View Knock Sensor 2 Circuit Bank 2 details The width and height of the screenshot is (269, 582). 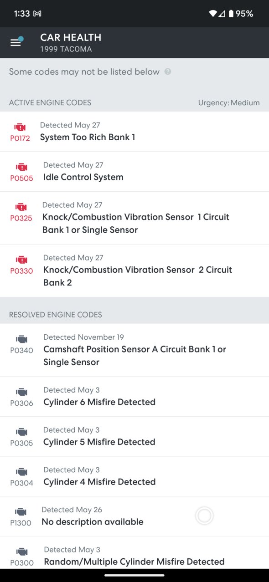tap(134, 271)
